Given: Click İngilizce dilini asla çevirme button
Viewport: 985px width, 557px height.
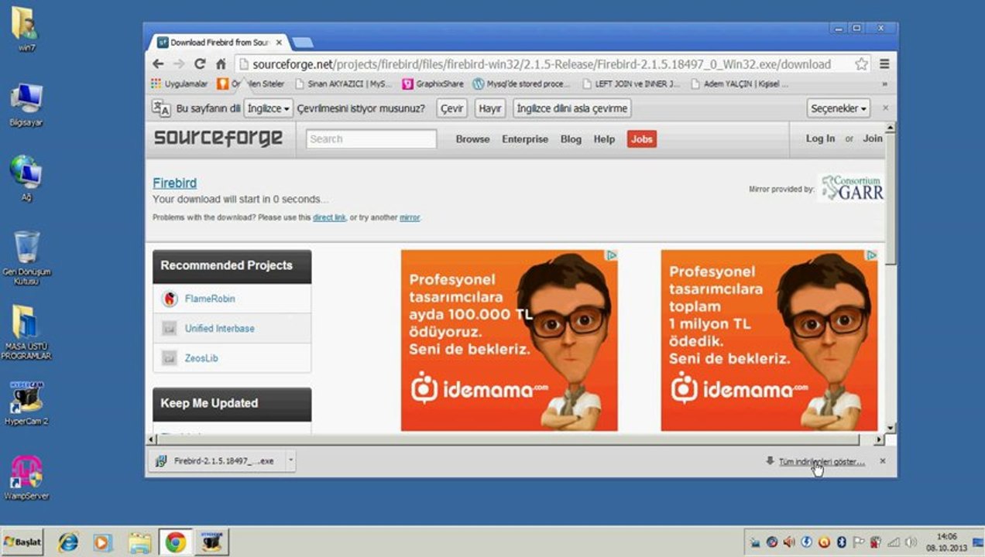Looking at the screenshot, I should pyautogui.click(x=571, y=108).
